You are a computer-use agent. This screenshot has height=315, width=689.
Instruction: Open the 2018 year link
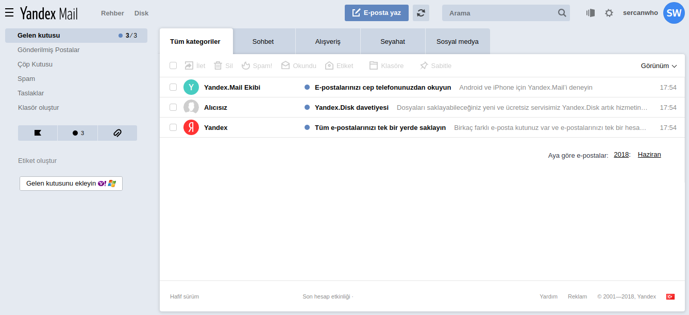[621, 155]
